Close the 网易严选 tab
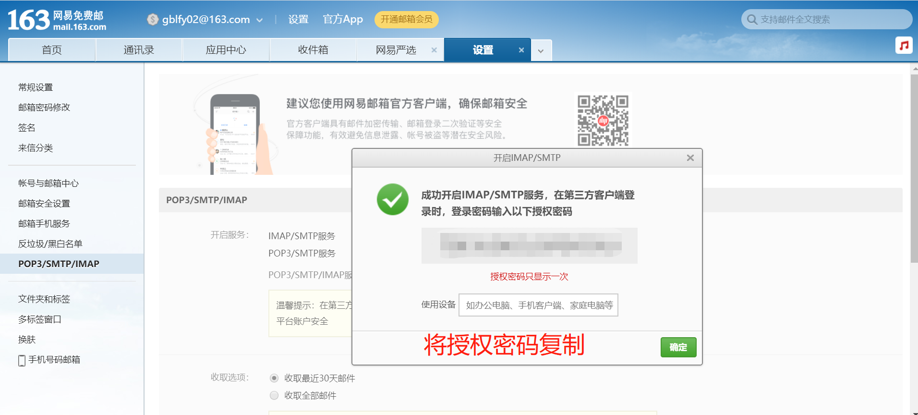The height and width of the screenshot is (415, 918). point(434,50)
